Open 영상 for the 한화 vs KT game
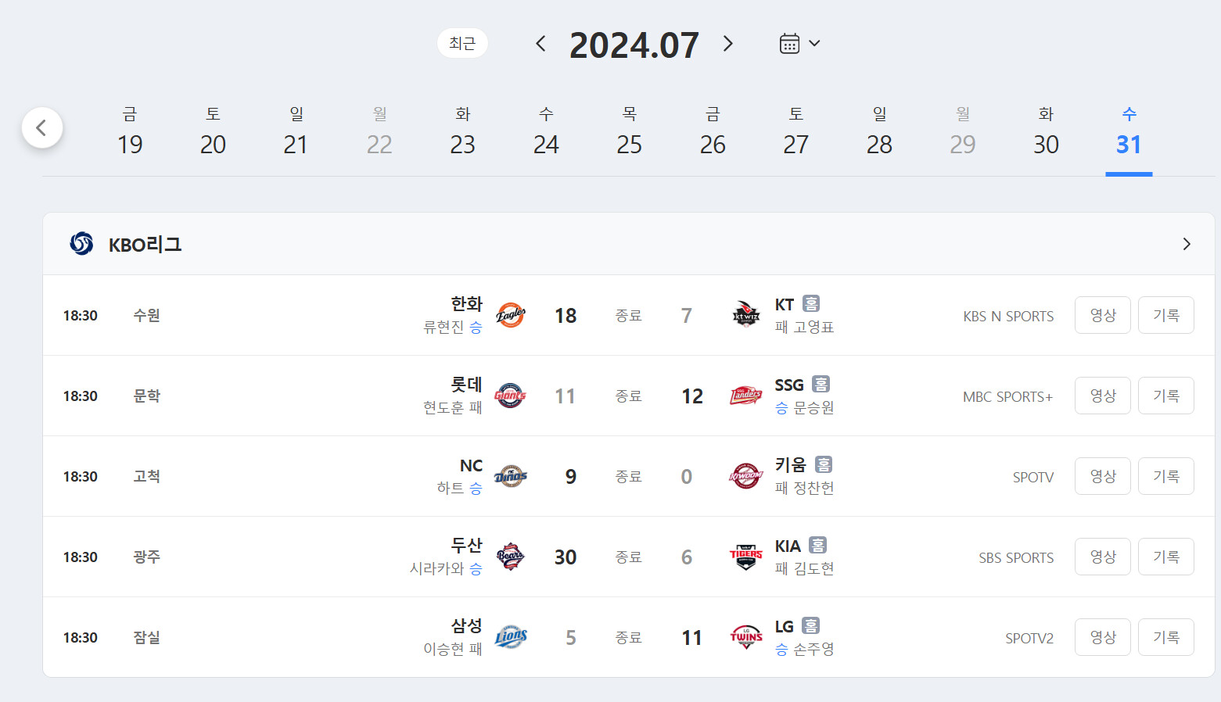1221x702 pixels. (x=1102, y=315)
